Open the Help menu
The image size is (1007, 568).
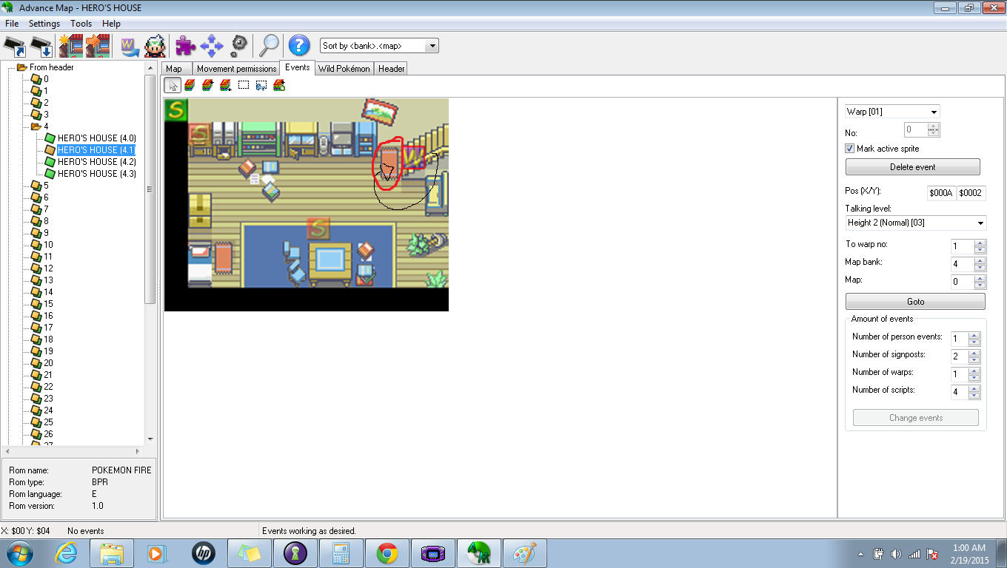click(111, 24)
